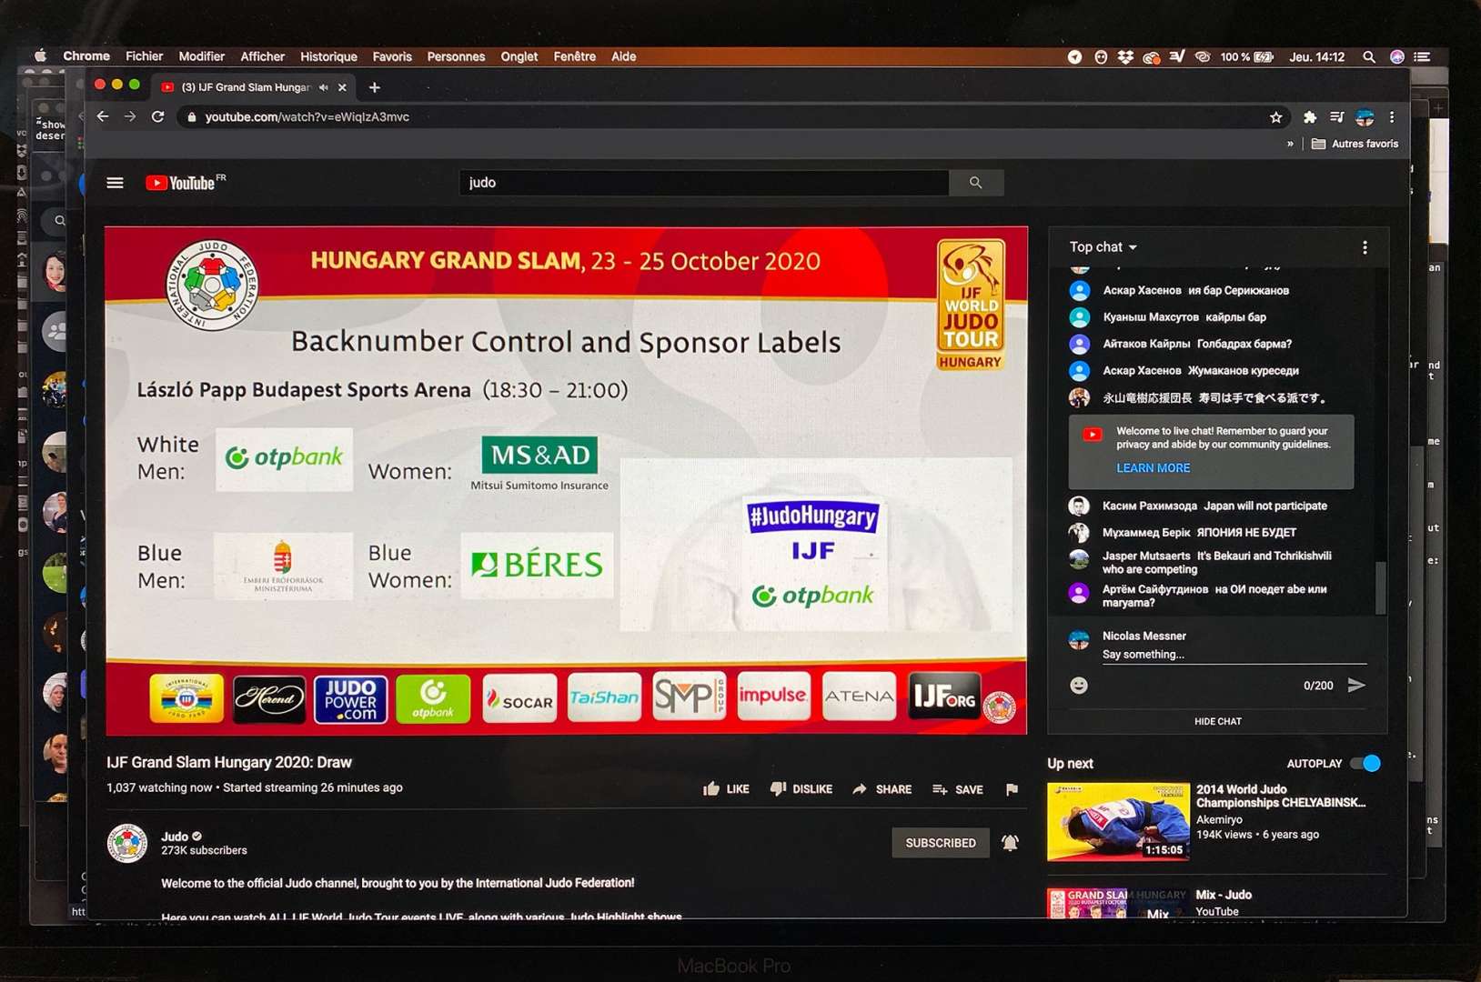This screenshot has height=982, width=1481.
Task: Reload the page with the refresh icon
Action: (x=157, y=116)
